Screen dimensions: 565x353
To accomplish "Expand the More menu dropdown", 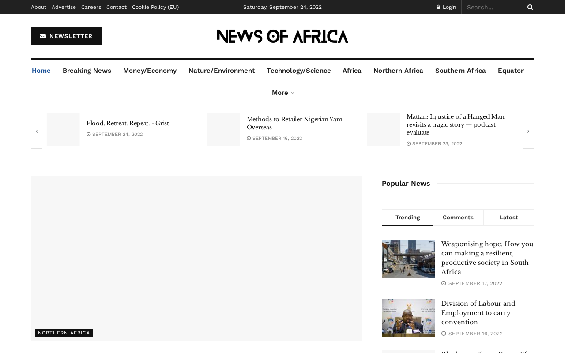I will (283, 93).
